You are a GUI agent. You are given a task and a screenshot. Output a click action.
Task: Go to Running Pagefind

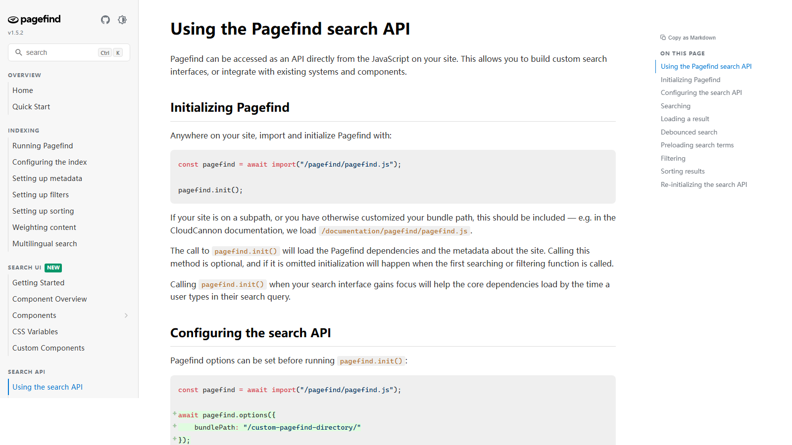(x=43, y=146)
